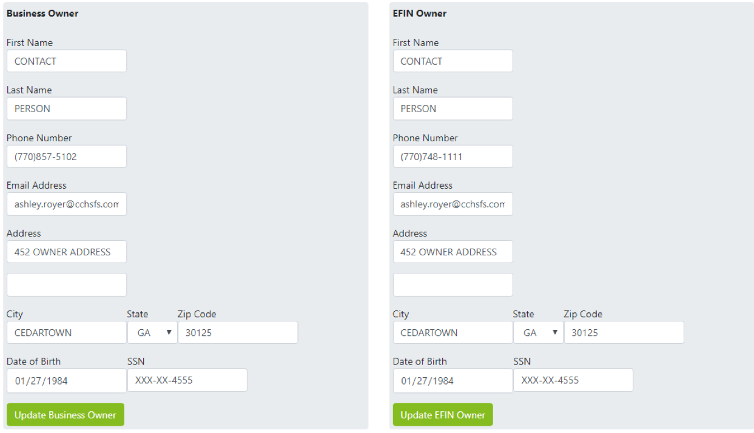The image size is (754, 433).
Task: Click Business Owner SSN field
Action: [187, 380]
